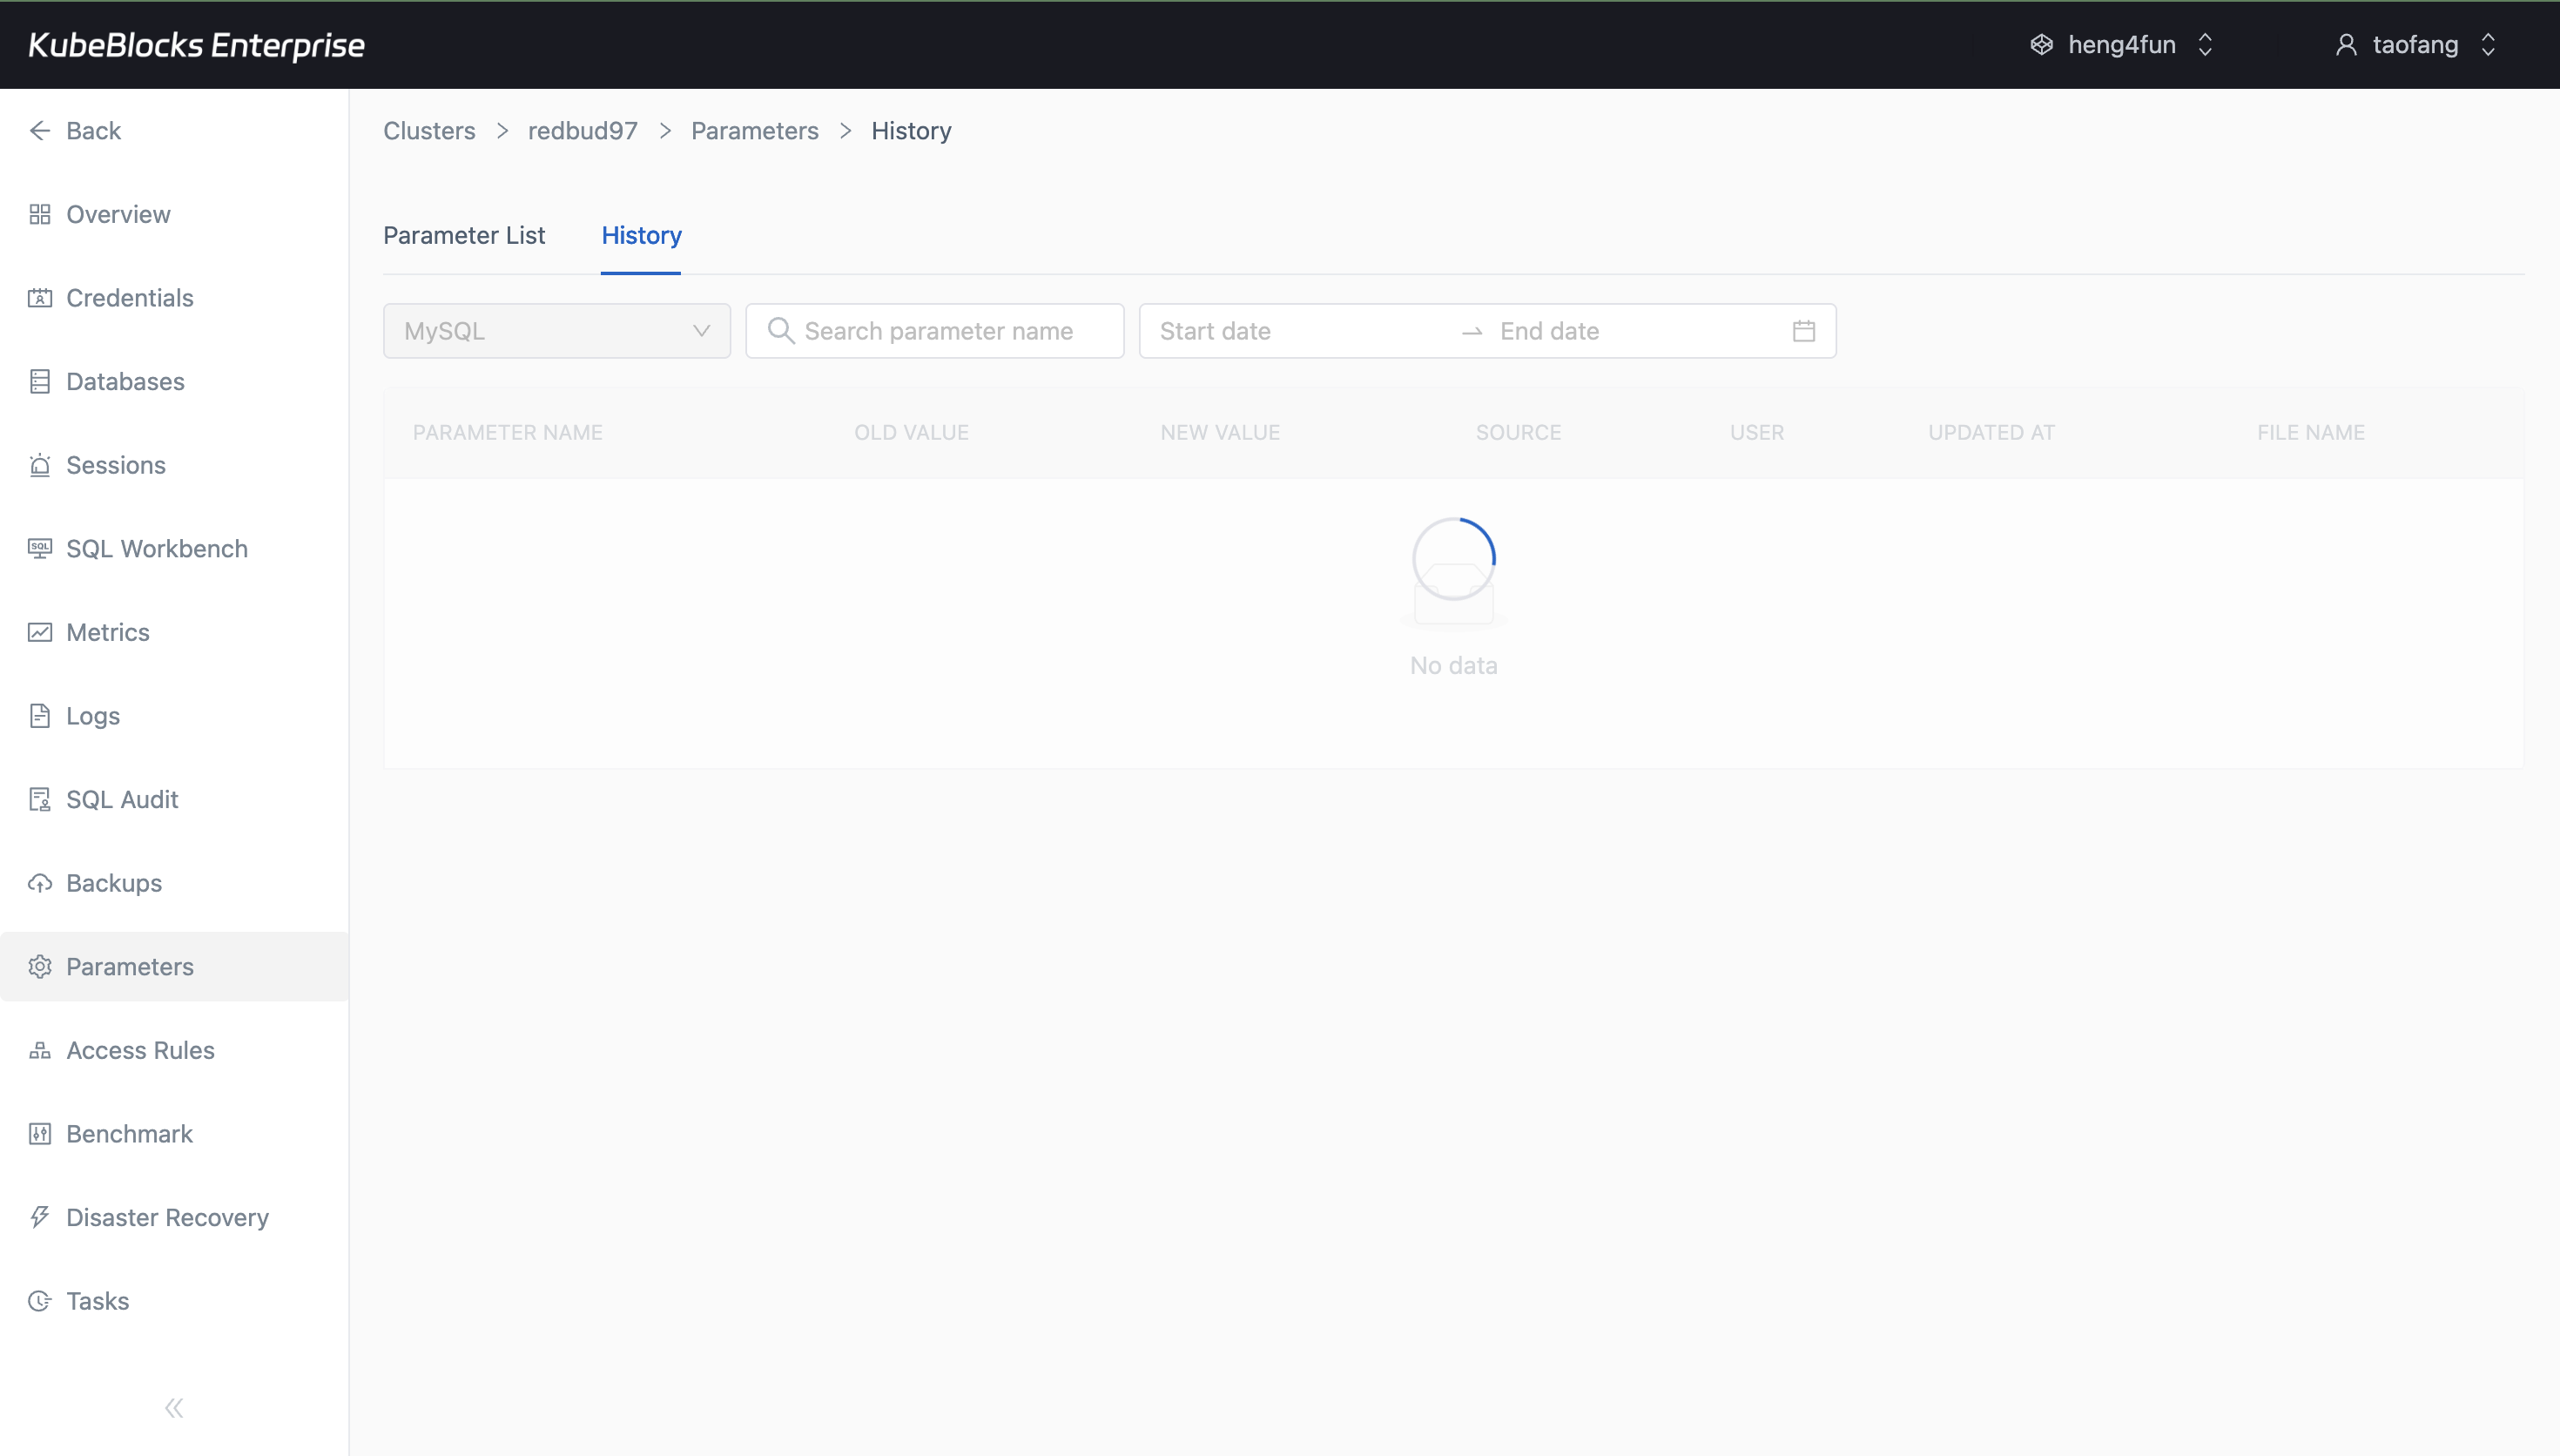Click the Disaster Recovery lightning icon
The image size is (2560, 1456).
coord(40,1217)
